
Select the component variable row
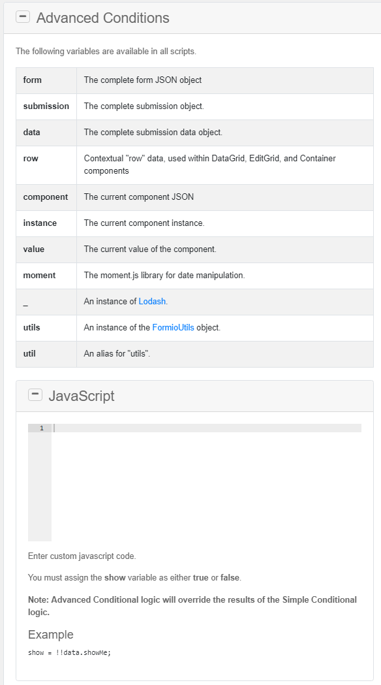[x=46, y=197]
